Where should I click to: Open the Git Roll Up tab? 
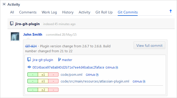coord(104,12)
